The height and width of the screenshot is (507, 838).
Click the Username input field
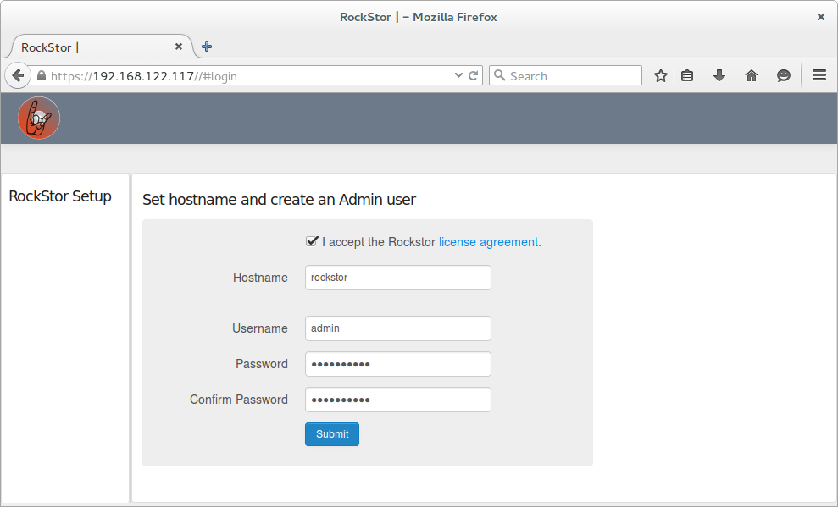(x=398, y=328)
